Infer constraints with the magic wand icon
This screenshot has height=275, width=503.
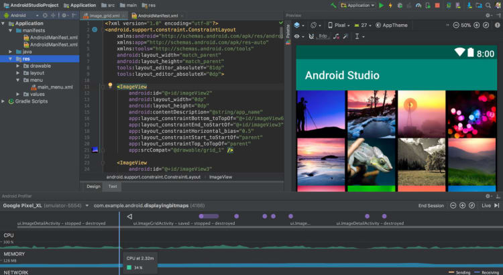[345, 36]
